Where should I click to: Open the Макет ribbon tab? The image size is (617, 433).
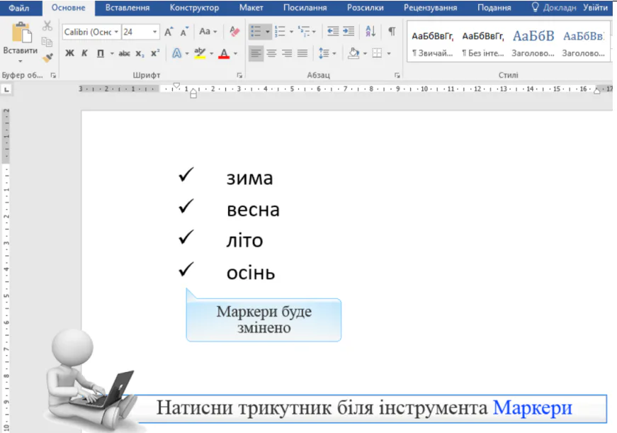[251, 8]
